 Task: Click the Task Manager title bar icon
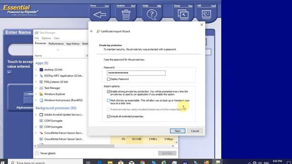click(36, 33)
